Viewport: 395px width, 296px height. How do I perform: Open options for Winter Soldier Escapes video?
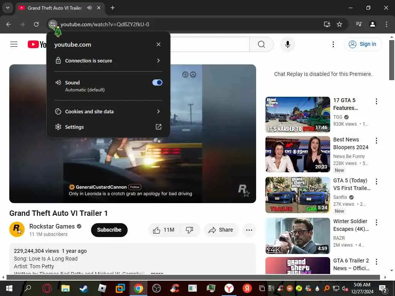click(376, 222)
